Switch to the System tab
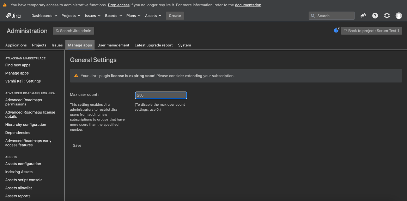Screen dimensions: 407x201 [184, 45]
